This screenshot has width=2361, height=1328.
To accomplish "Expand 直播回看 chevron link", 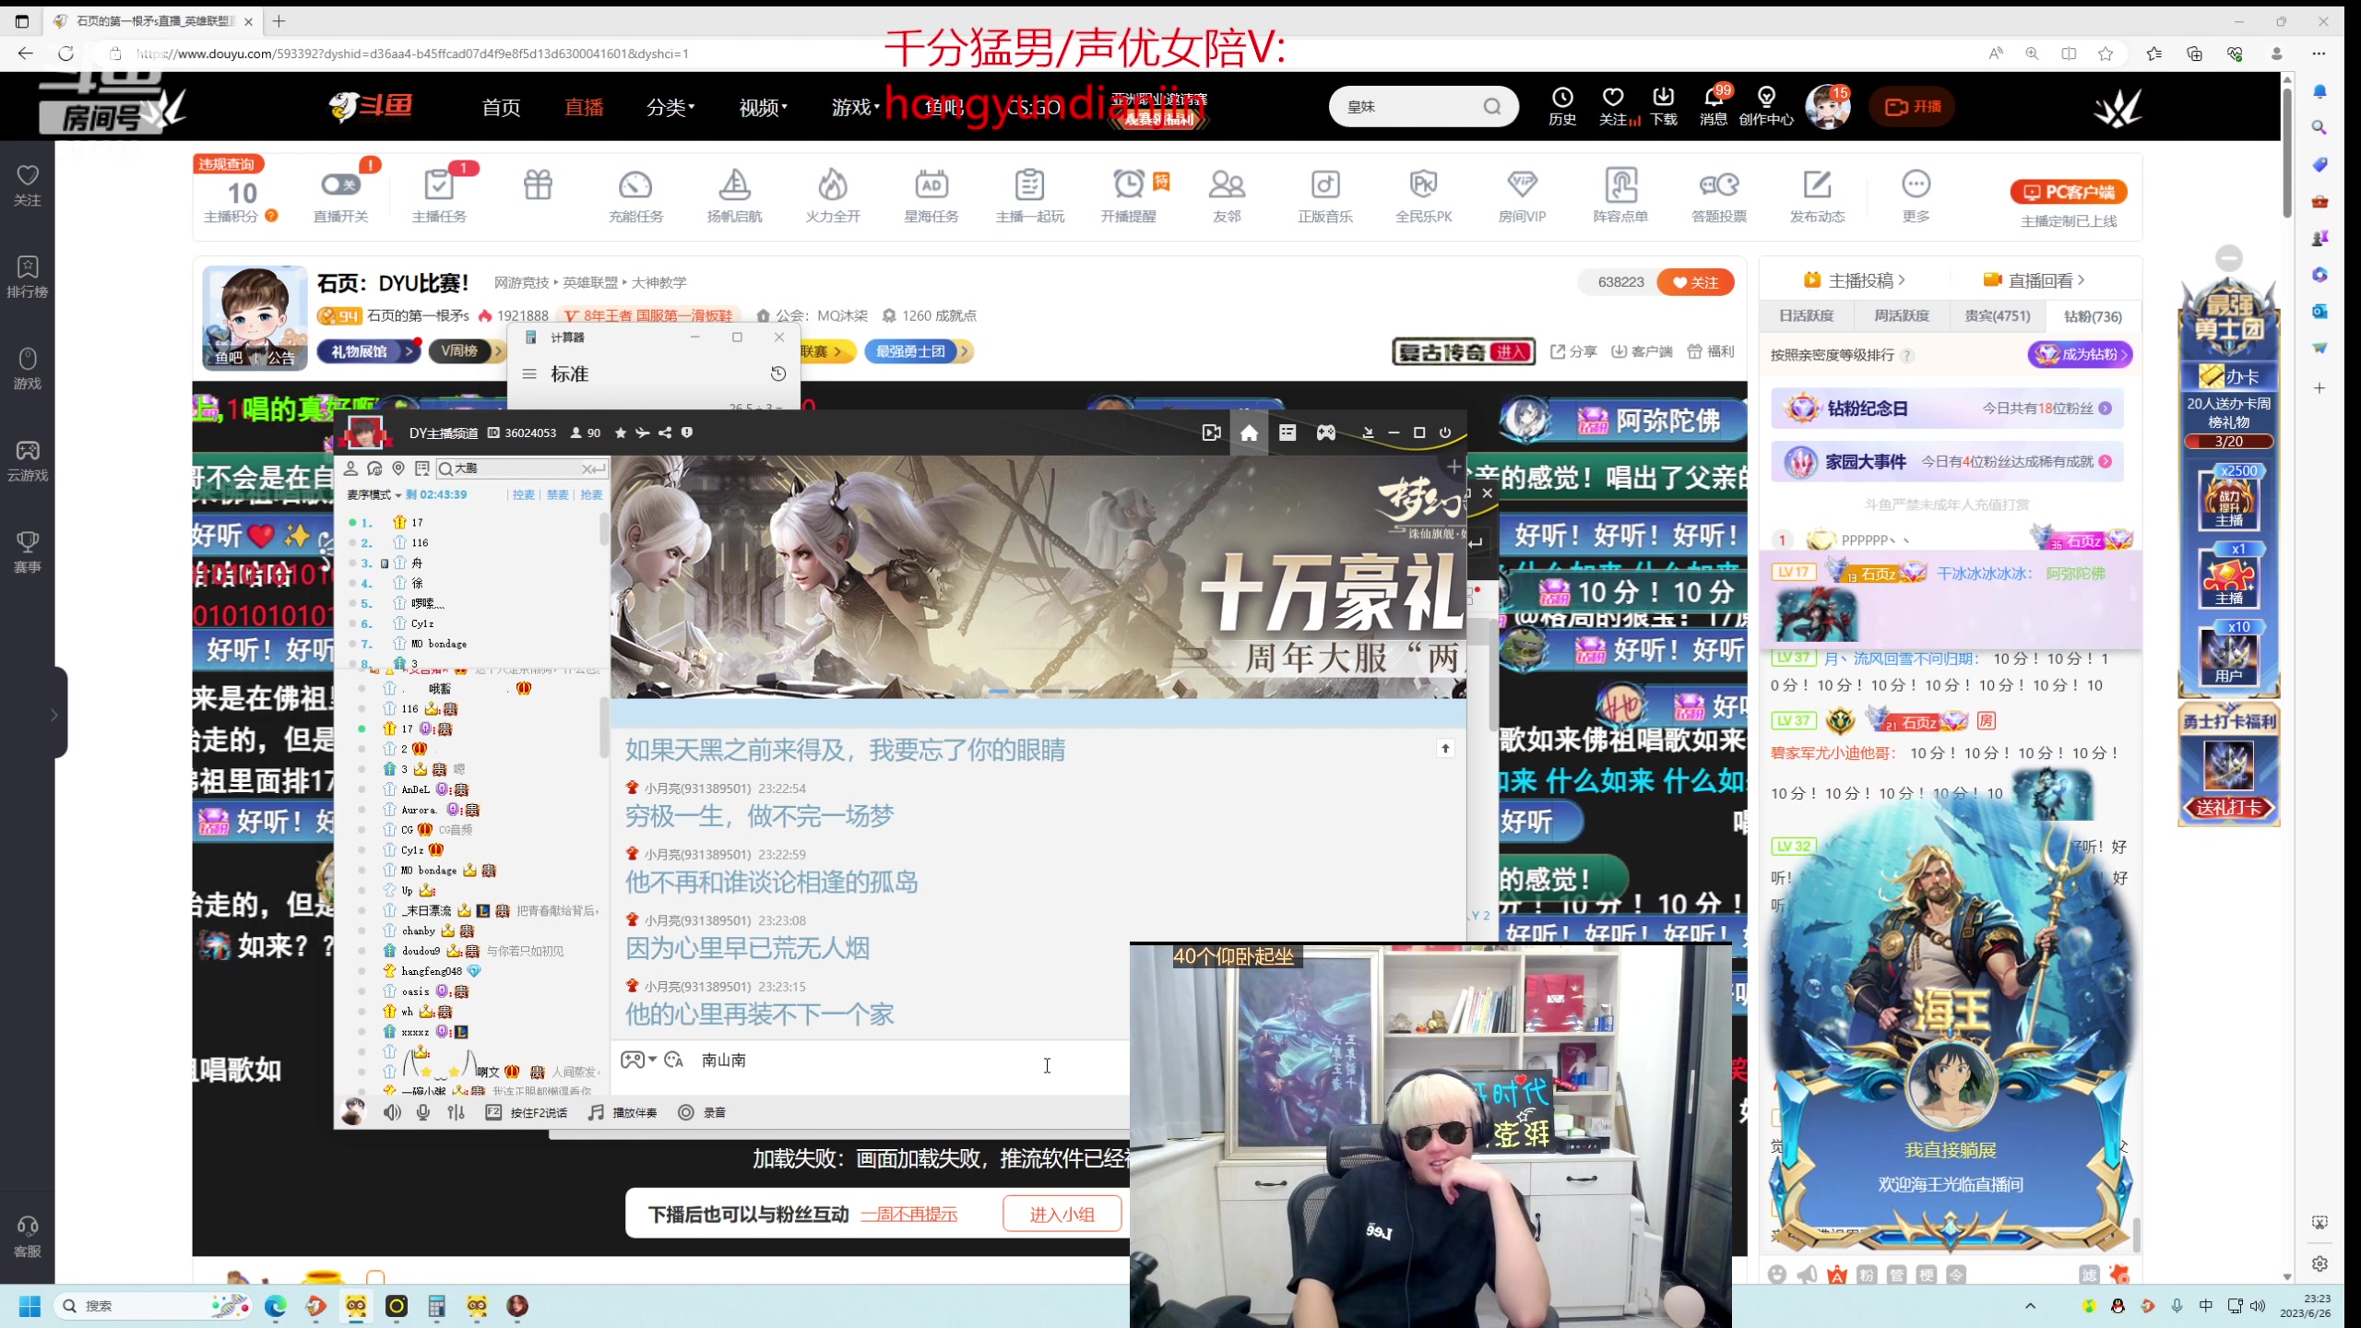I will click(x=2034, y=280).
